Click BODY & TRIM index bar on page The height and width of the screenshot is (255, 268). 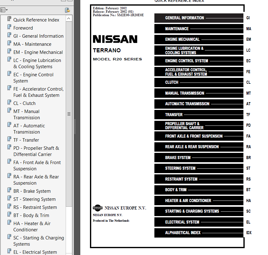[x=199, y=190]
